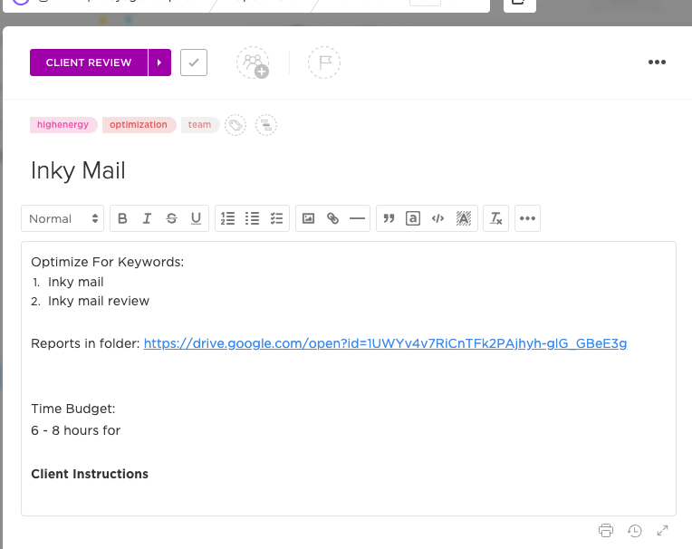The image size is (692, 549).
Task: Open the Normal text style dropdown
Action: point(63,218)
